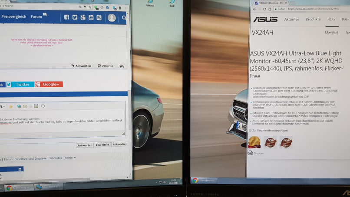The height and width of the screenshot is (197, 350).
Task: Click the translate extension icon
Action: click(x=108, y=7)
